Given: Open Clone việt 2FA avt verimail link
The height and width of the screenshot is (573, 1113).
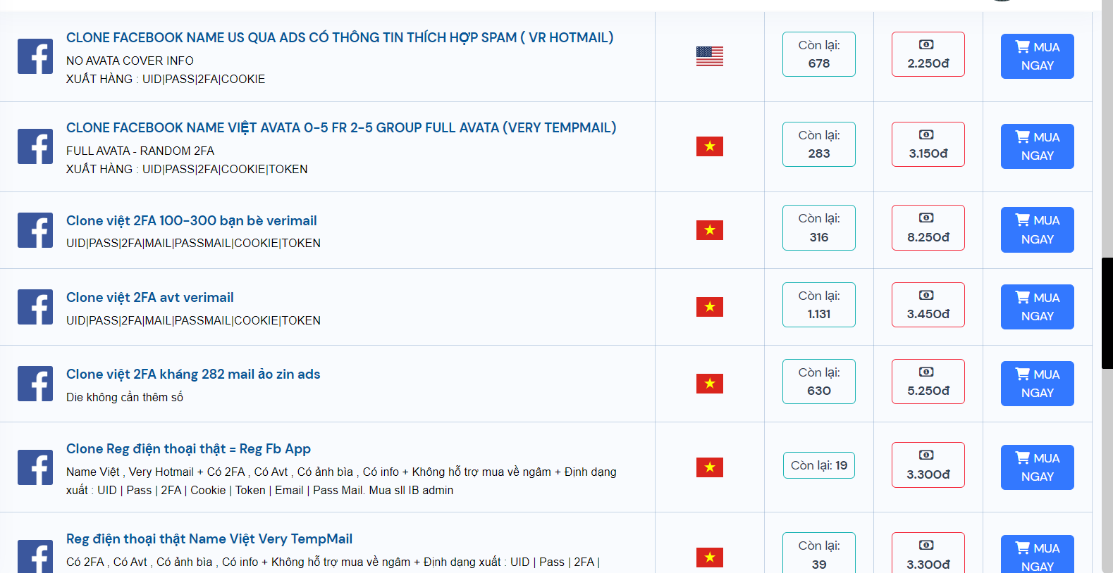Looking at the screenshot, I should (150, 297).
